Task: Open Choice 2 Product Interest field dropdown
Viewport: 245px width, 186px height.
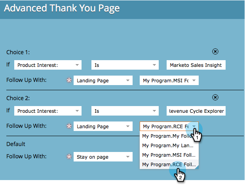Action: point(48,111)
